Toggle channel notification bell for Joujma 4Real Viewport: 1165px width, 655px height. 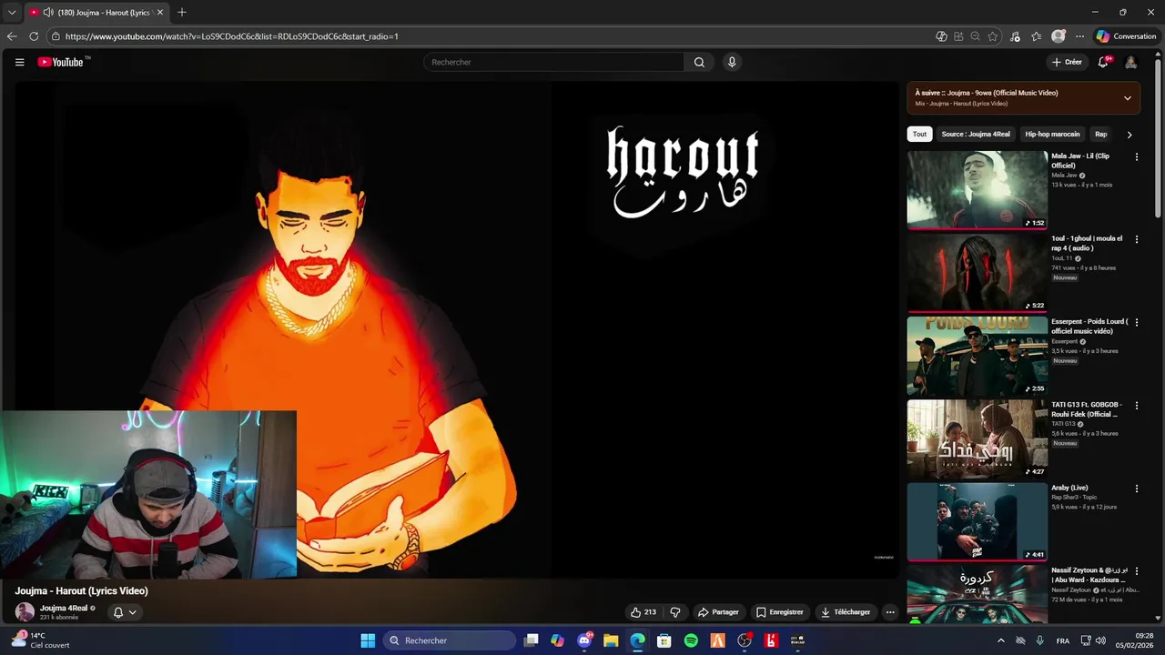pyautogui.click(x=117, y=612)
